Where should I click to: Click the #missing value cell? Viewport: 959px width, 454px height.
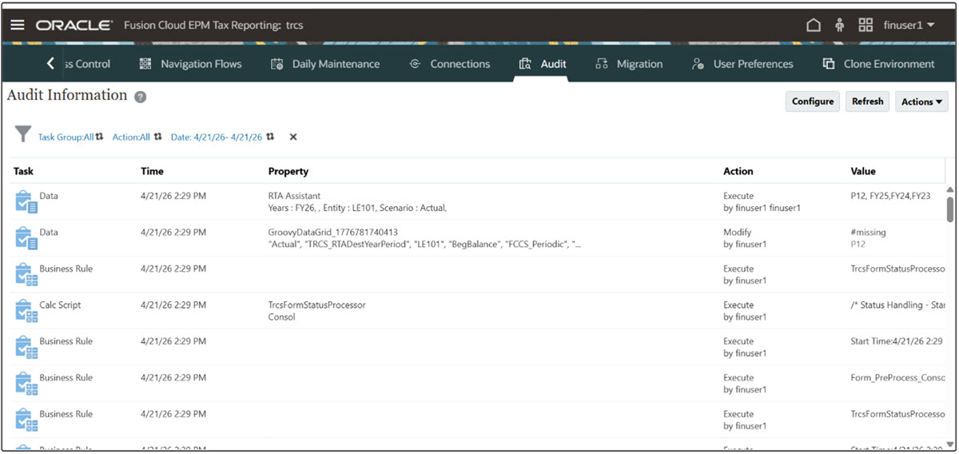point(868,233)
